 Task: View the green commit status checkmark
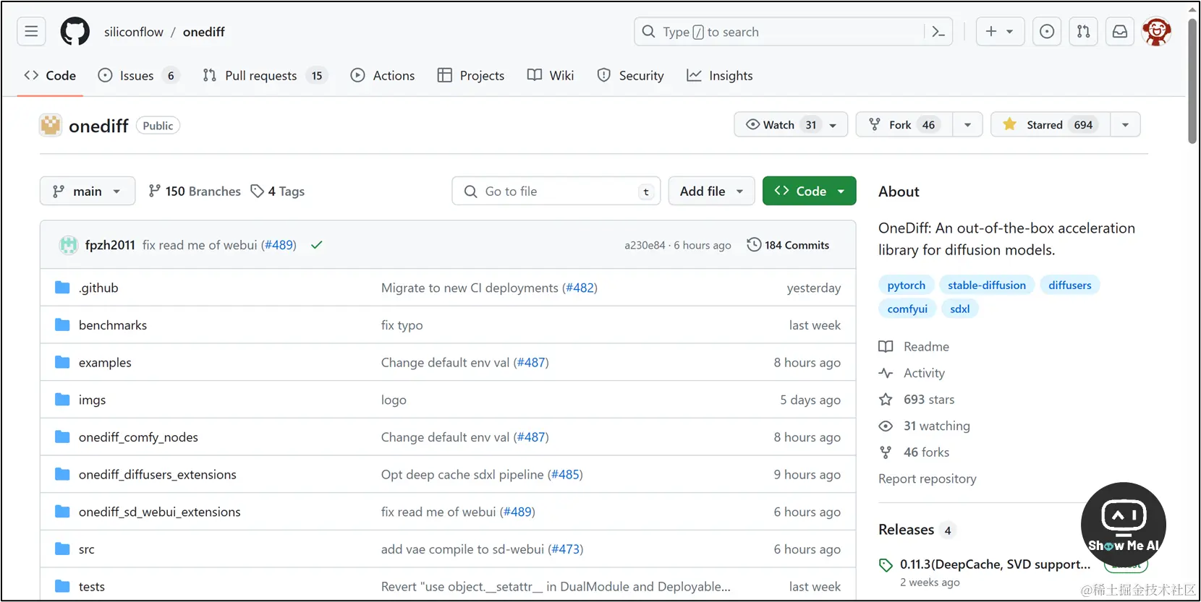[316, 245]
